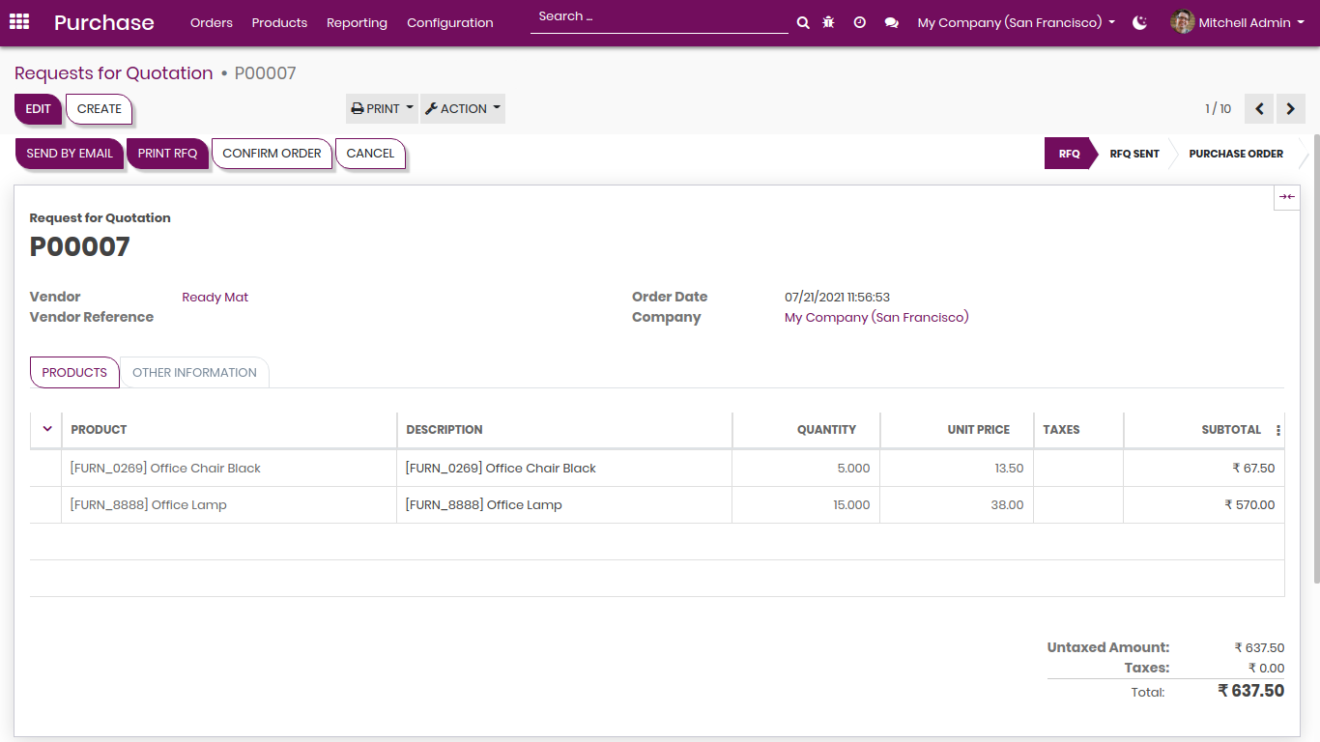1320x742 pixels.
Task: Click quantity 5.000 cell
Action: pyautogui.click(x=806, y=469)
